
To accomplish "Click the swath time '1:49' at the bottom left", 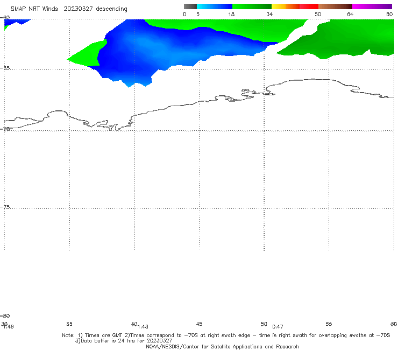I will (9, 327).
